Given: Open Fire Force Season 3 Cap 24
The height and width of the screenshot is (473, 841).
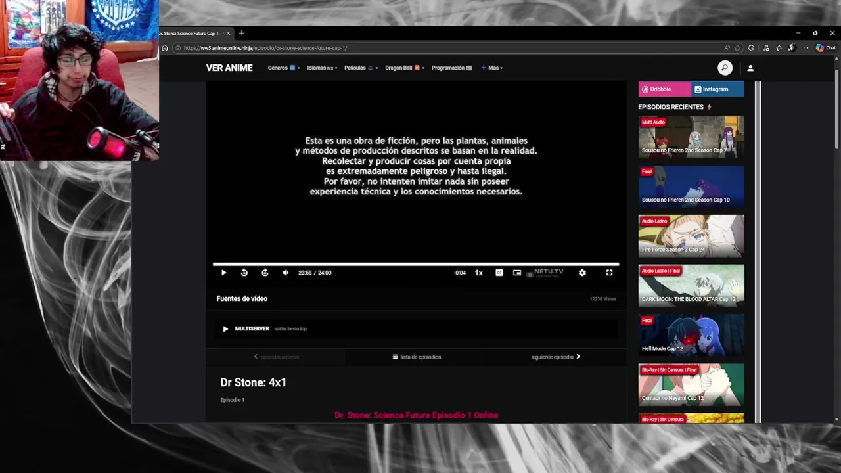Looking at the screenshot, I should 691,236.
